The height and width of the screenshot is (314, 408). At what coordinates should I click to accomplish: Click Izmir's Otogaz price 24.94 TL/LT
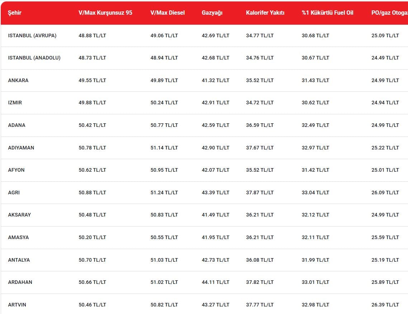click(x=385, y=103)
